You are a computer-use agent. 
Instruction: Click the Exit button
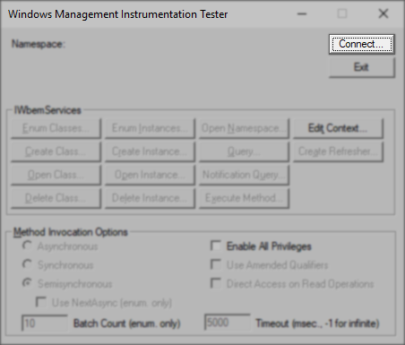pos(362,67)
